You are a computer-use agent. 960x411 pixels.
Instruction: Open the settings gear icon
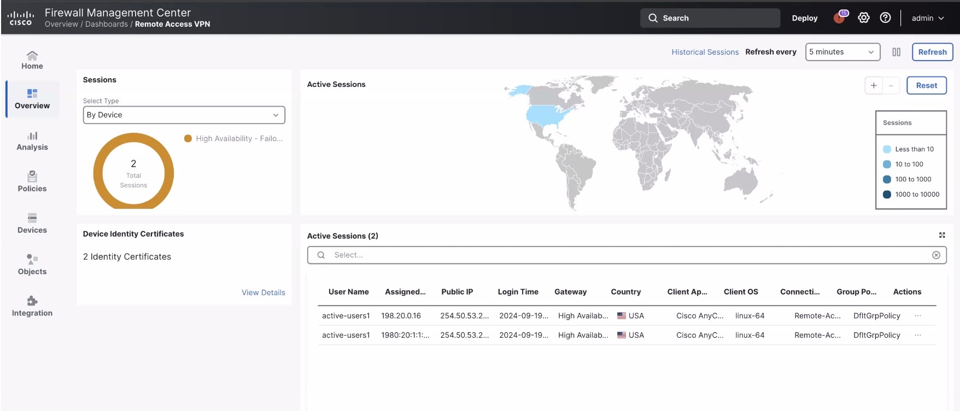click(x=864, y=18)
